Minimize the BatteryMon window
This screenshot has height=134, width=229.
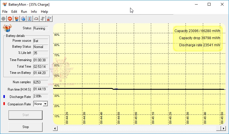click(x=196, y=4)
